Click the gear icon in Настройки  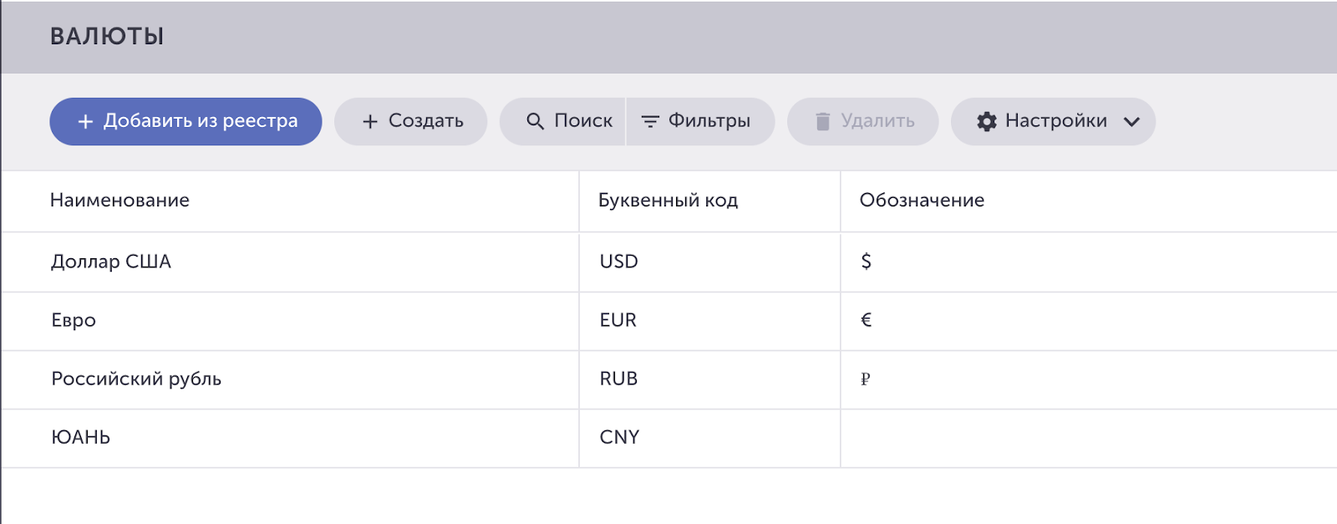click(987, 121)
